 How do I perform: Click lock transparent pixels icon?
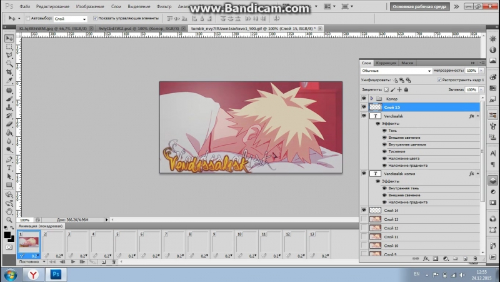pyautogui.click(x=386, y=89)
